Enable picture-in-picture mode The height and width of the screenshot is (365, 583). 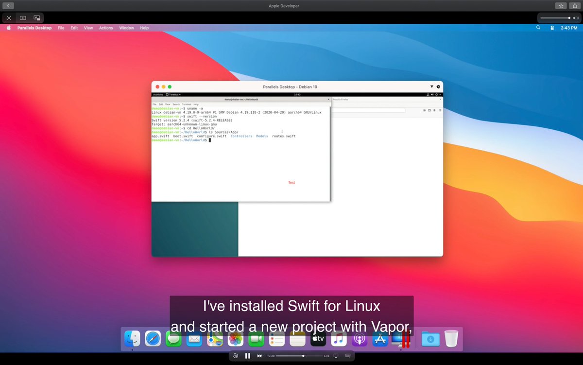click(37, 18)
